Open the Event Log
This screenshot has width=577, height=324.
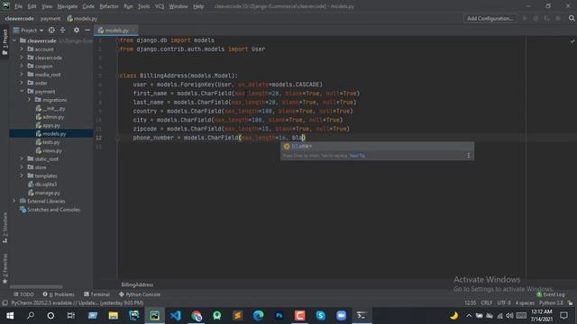[x=551, y=294]
